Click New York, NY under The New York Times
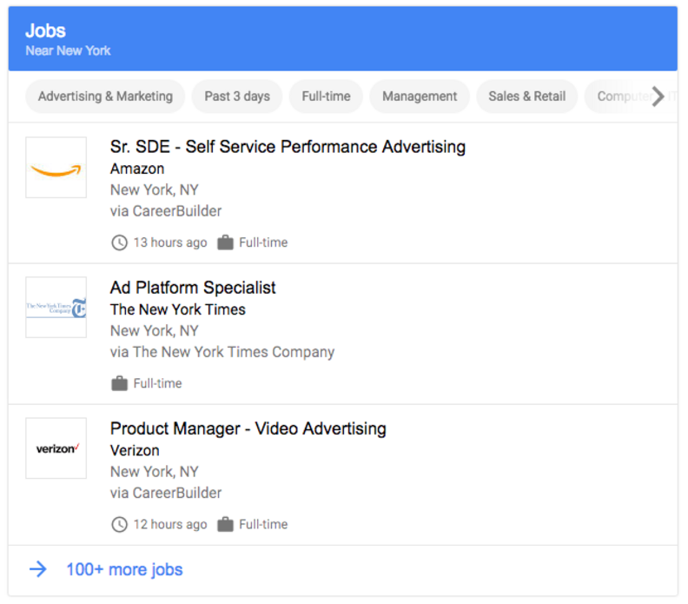Image resolution: width=688 pixels, height=604 pixels. pyautogui.click(x=154, y=331)
